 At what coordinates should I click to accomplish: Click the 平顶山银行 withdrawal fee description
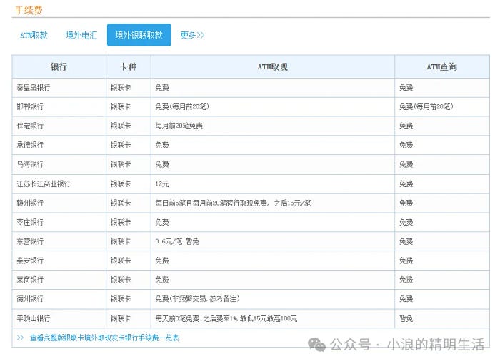pyautogui.click(x=226, y=318)
